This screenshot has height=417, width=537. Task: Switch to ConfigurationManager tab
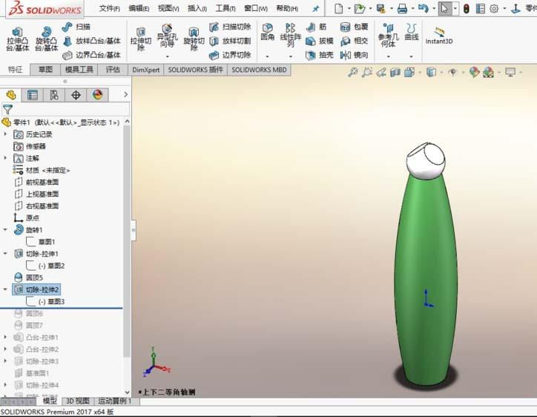(54, 95)
